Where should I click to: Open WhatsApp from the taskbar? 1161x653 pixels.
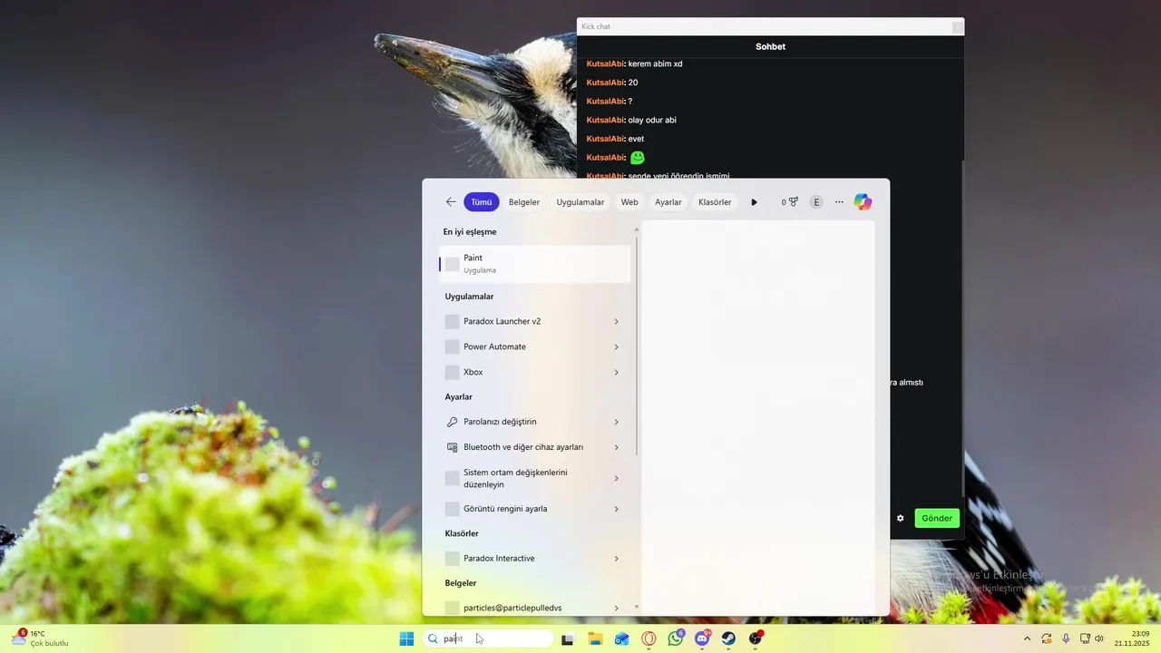[x=676, y=638]
